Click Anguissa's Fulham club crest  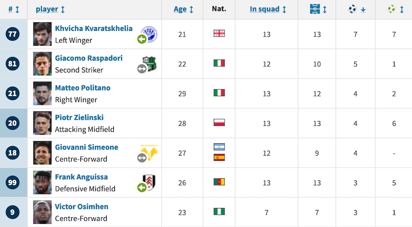click(149, 182)
